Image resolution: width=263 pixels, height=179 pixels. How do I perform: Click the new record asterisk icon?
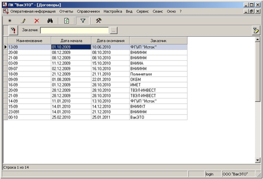pos(10,21)
